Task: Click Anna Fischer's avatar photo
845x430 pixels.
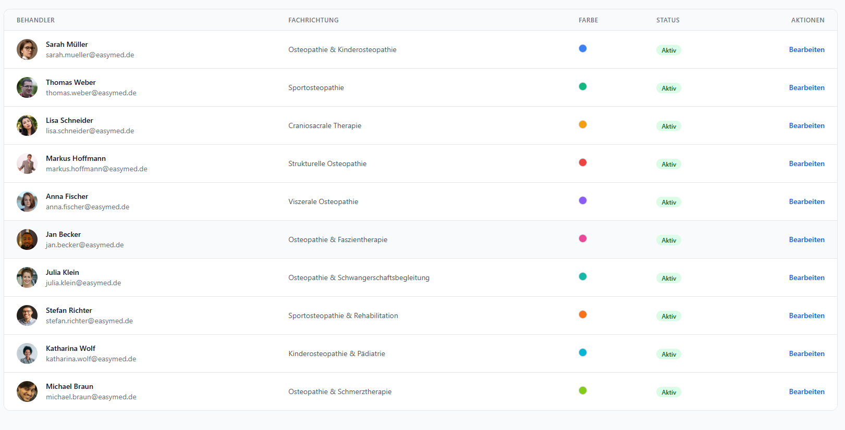Action: pyautogui.click(x=27, y=201)
